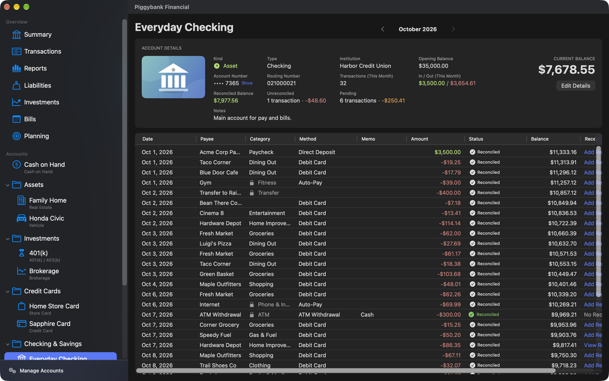Open the Bills calendar icon
Screen dimensions: 609x381
[x=16, y=119]
